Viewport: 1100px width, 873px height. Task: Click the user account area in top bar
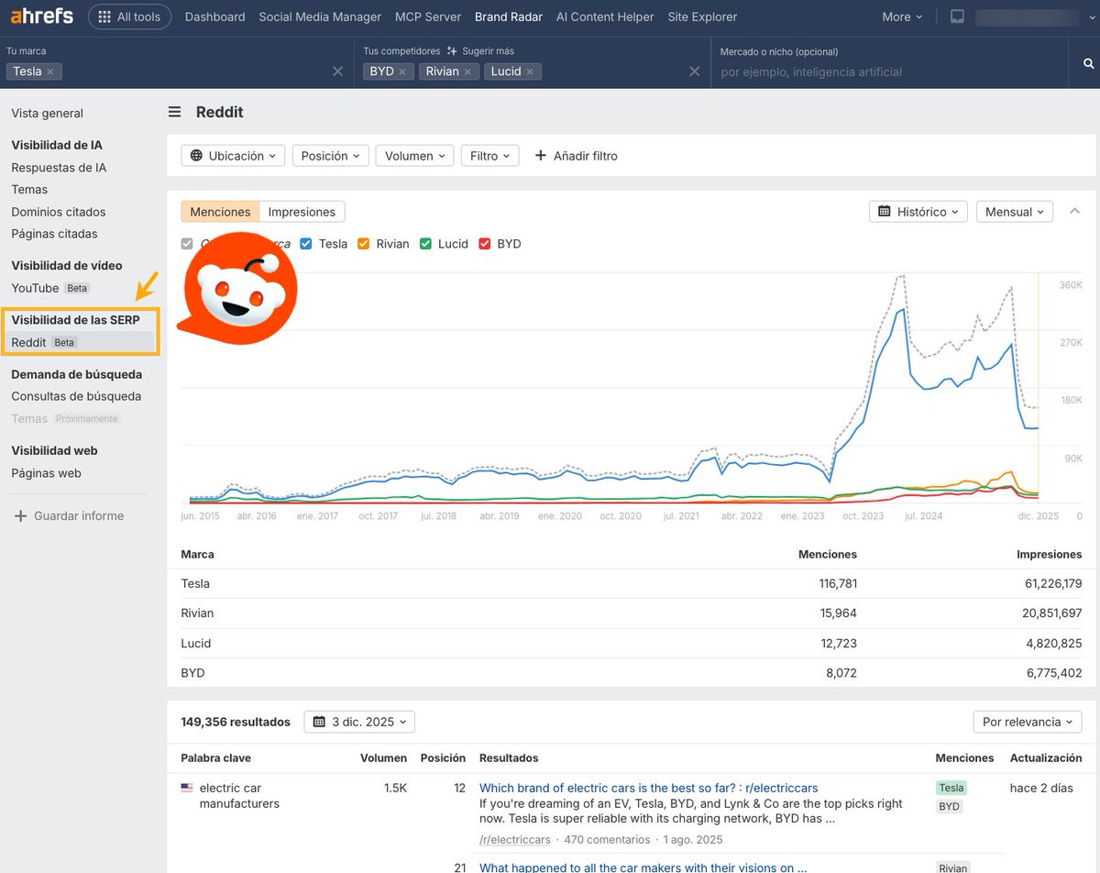click(1027, 17)
